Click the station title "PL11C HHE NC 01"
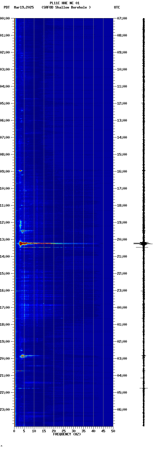The width and height of the screenshot is (156, 449). 64,3
